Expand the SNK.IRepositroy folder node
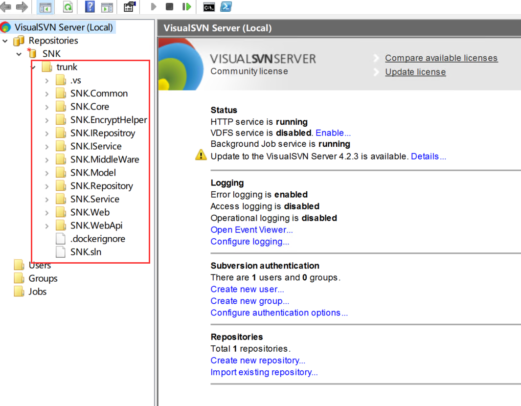This screenshot has height=406, width=521. point(47,134)
